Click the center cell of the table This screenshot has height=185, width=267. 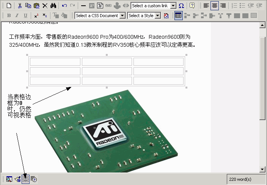(x=107, y=71)
